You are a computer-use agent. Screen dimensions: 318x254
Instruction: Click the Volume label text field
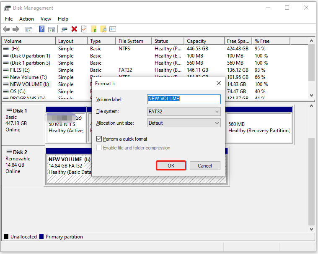184,99
